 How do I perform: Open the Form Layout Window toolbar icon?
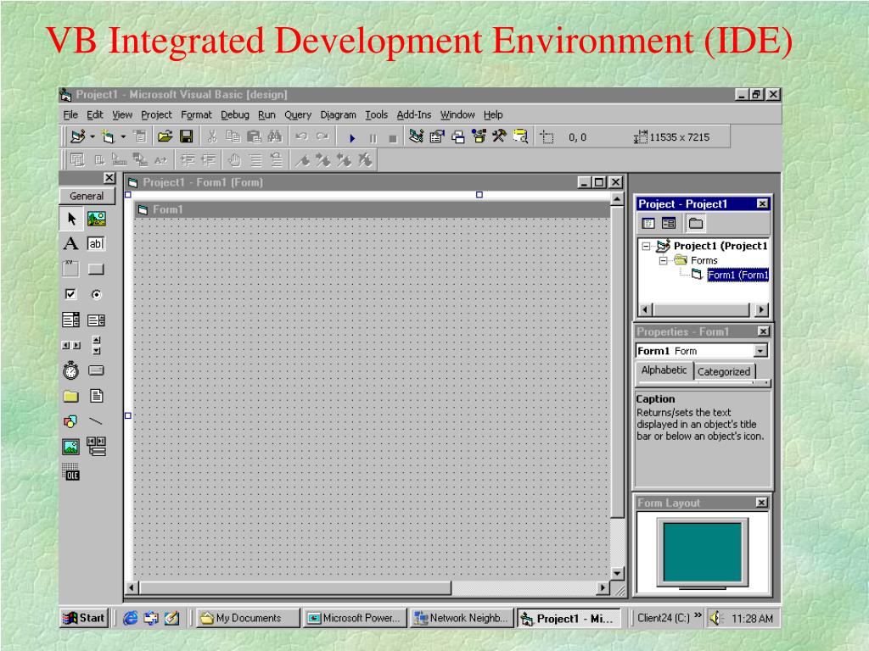(457, 136)
